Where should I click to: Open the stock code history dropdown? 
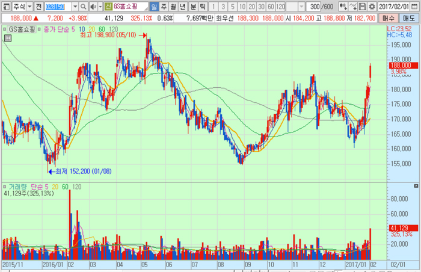point(73,6)
